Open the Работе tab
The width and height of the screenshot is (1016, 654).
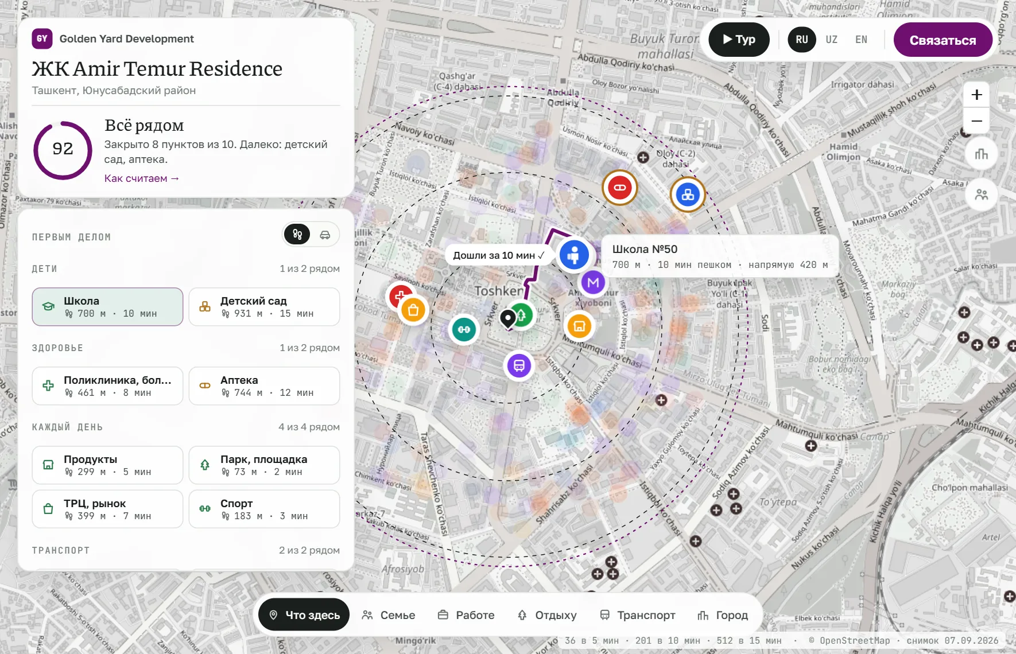pyautogui.click(x=466, y=615)
